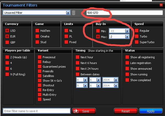Screen dimensions: 165x116
Task: Toggle Show Sit n Go's checkbox
Action: click(39, 81)
